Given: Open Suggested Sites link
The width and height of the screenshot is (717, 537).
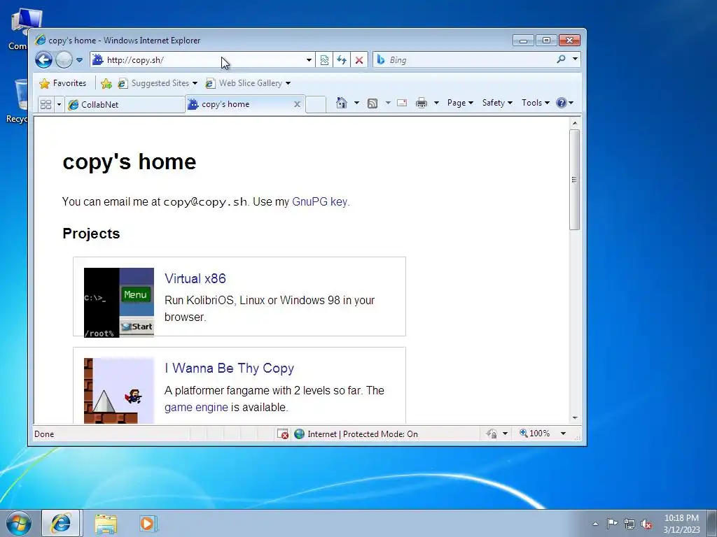Looking at the screenshot, I should click(x=158, y=83).
